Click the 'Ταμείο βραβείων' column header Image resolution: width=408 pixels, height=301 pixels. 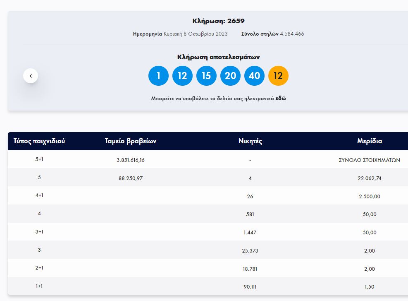(x=131, y=141)
